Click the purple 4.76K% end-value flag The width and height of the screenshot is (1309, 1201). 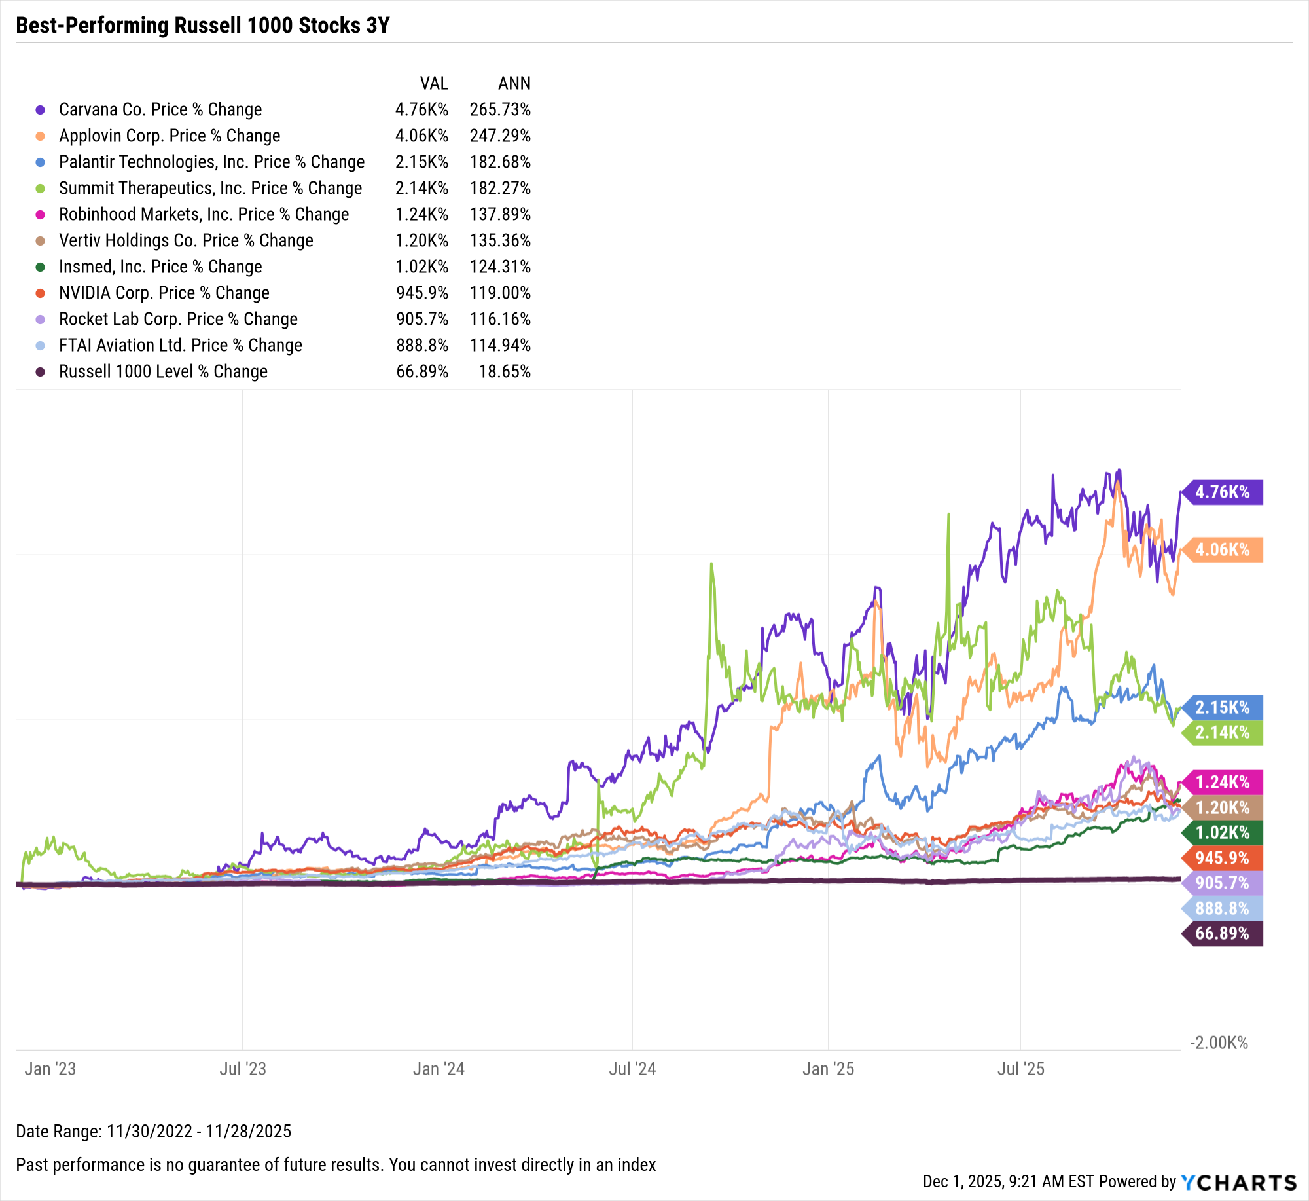tap(1222, 492)
